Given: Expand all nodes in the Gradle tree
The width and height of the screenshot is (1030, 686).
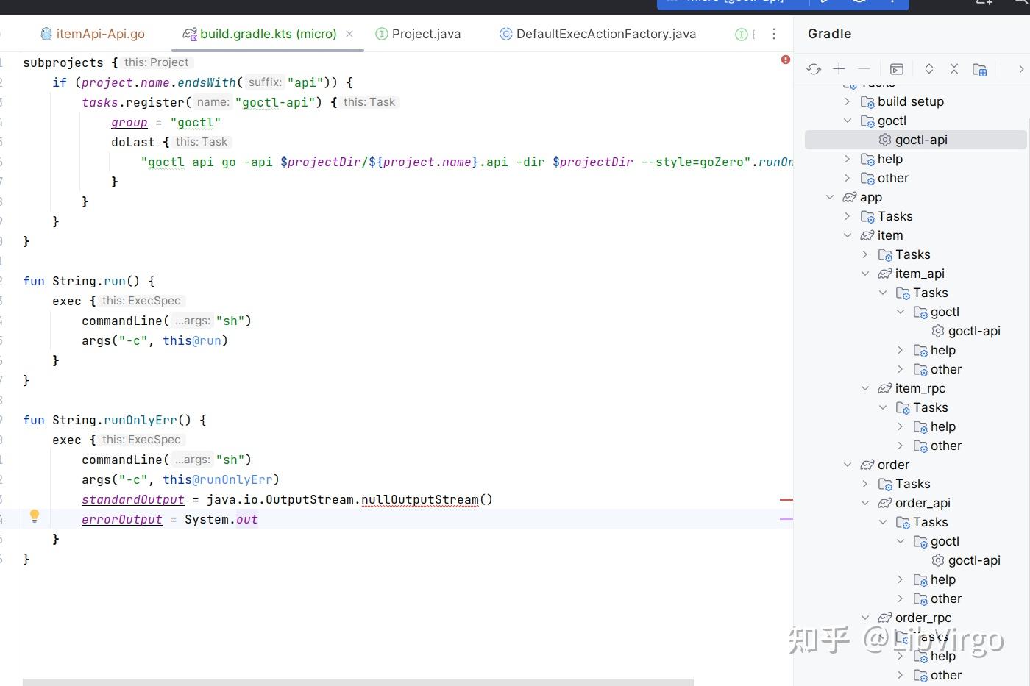Looking at the screenshot, I should coord(929,69).
